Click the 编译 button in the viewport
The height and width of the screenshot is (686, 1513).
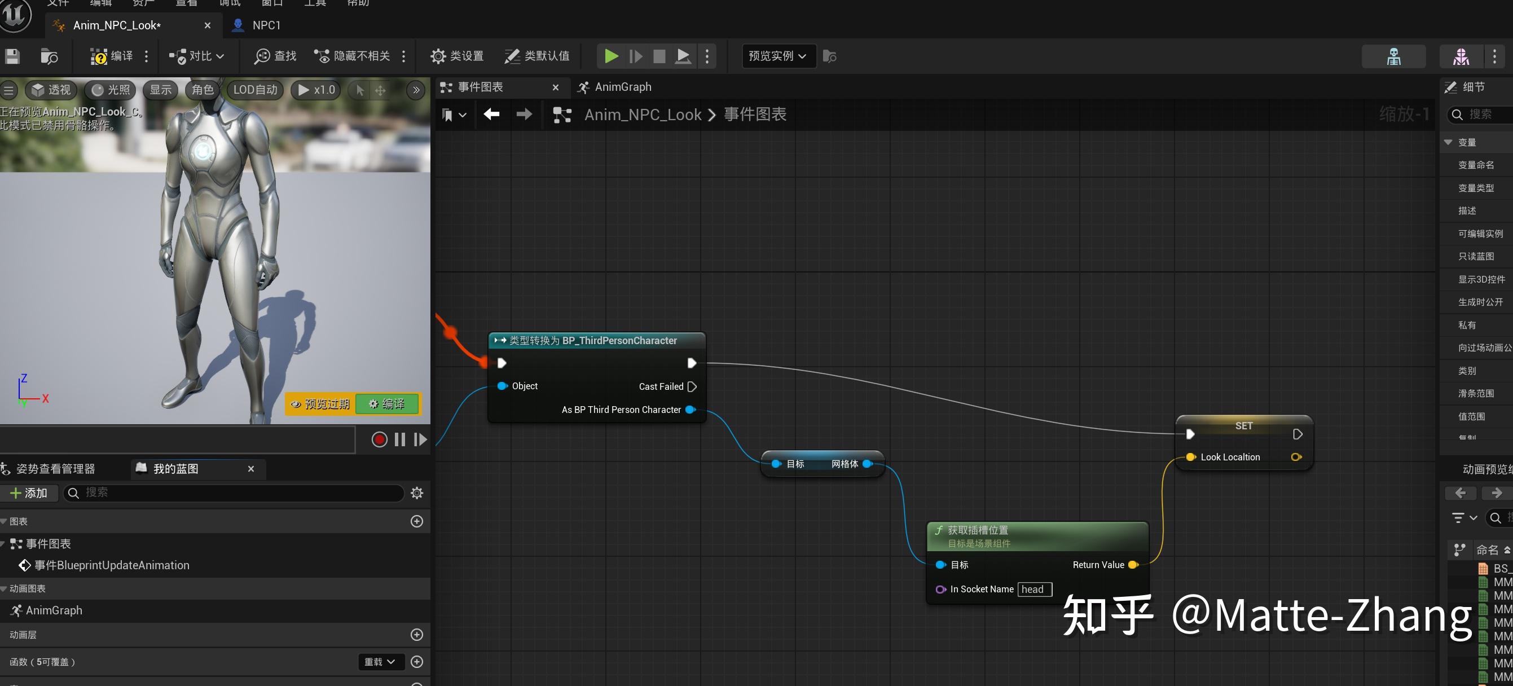[x=386, y=403]
